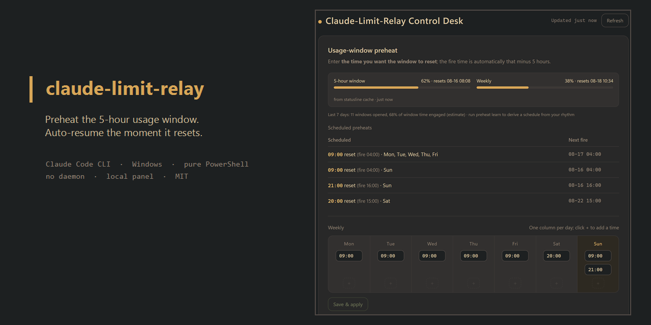Image resolution: width=651 pixels, height=325 pixels.
Task: Click the Refresh button in Control Desk
Action: click(x=615, y=20)
